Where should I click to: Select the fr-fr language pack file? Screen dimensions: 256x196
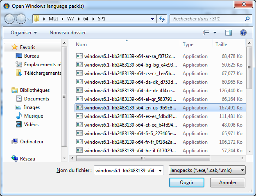(130, 142)
